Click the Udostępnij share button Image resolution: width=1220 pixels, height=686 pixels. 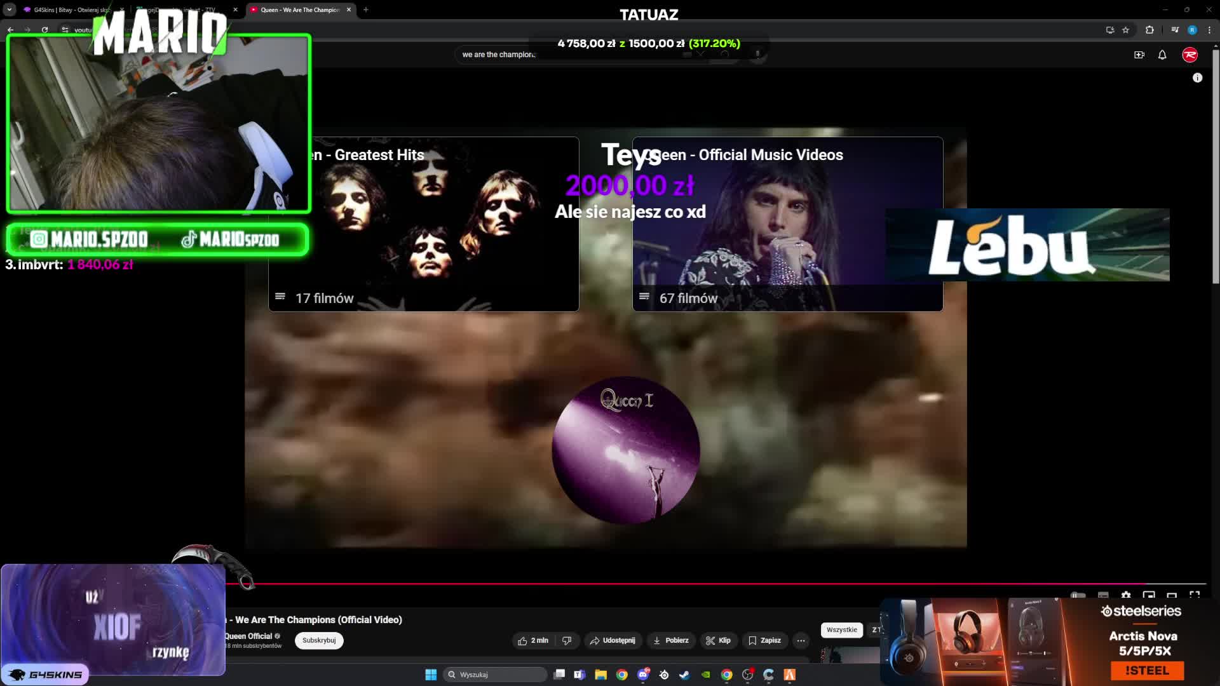tap(613, 640)
